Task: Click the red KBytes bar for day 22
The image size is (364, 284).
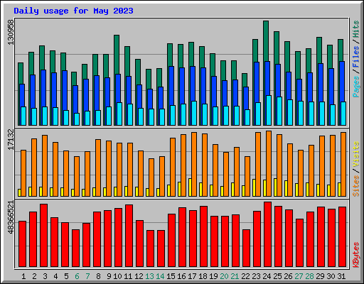Action: [x=246, y=248]
